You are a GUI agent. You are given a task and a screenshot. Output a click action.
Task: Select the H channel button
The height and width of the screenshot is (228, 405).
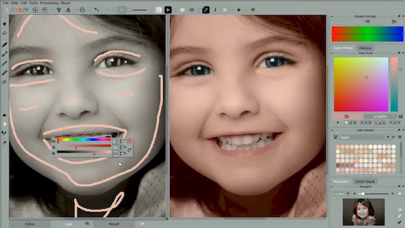click(362, 123)
